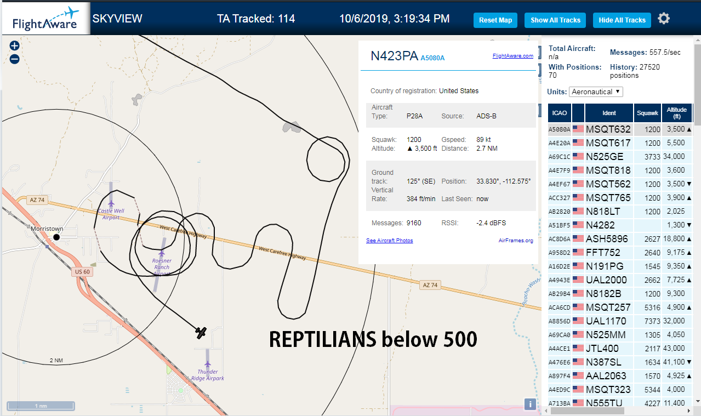Screen dimensions: 701x416
Task: Select the MSQT765 aircraft row
Action: tap(620, 198)
